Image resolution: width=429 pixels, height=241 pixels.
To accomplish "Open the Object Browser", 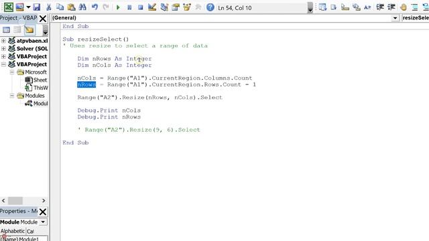I will click(x=187, y=7).
